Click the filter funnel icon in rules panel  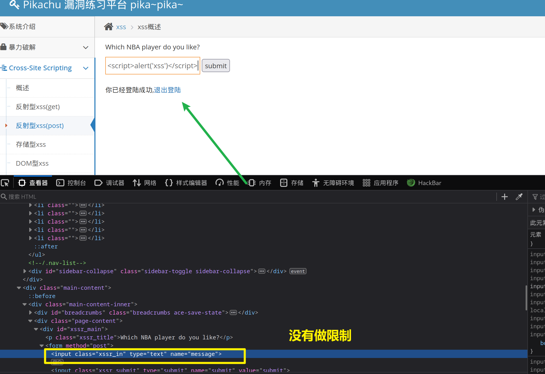pyautogui.click(x=535, y=197)
